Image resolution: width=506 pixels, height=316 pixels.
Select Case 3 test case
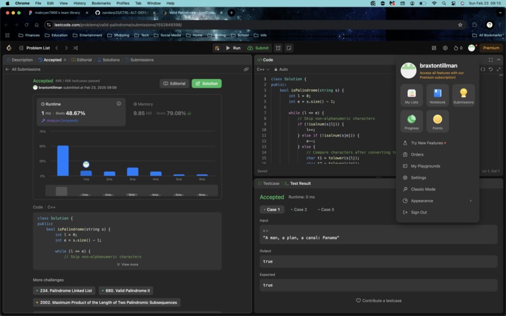click(x=326, y=209)
